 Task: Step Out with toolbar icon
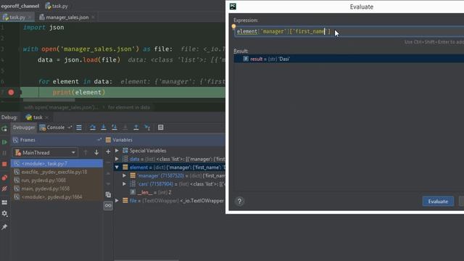click(x=136, y=128)
